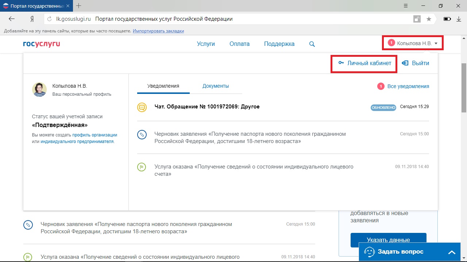Click the «Подтверждённая» account status text

(60, 125)
